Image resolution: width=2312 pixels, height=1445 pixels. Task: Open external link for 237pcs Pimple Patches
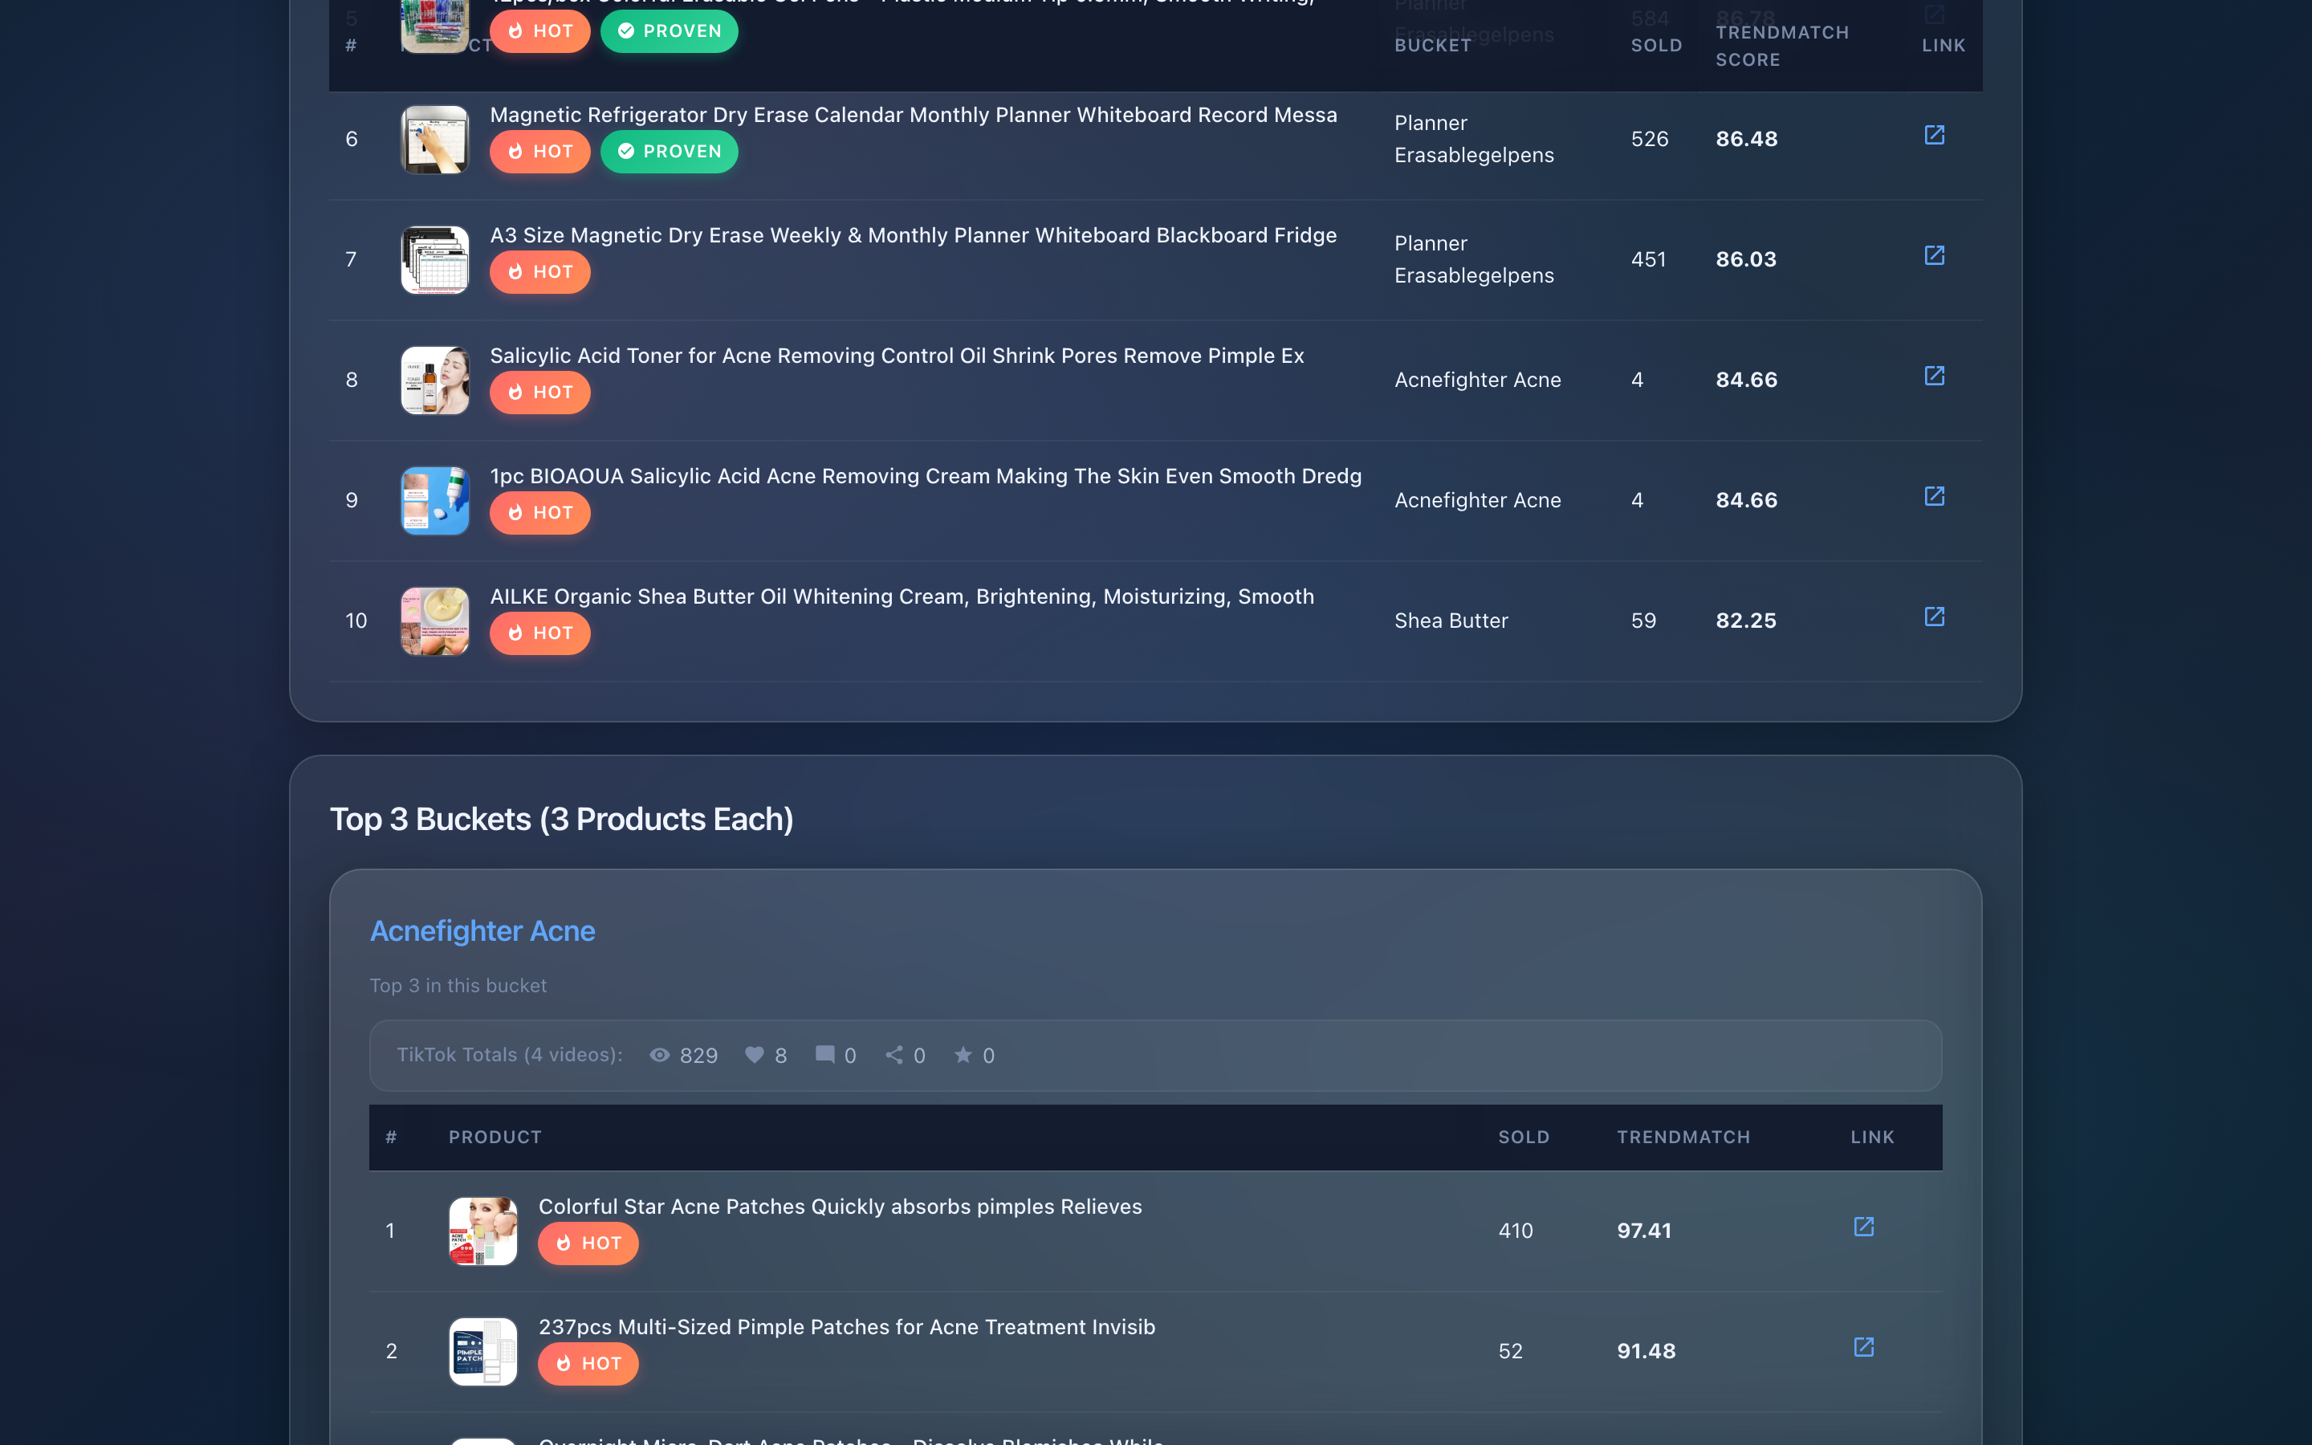click(x=1863, y=1348)
